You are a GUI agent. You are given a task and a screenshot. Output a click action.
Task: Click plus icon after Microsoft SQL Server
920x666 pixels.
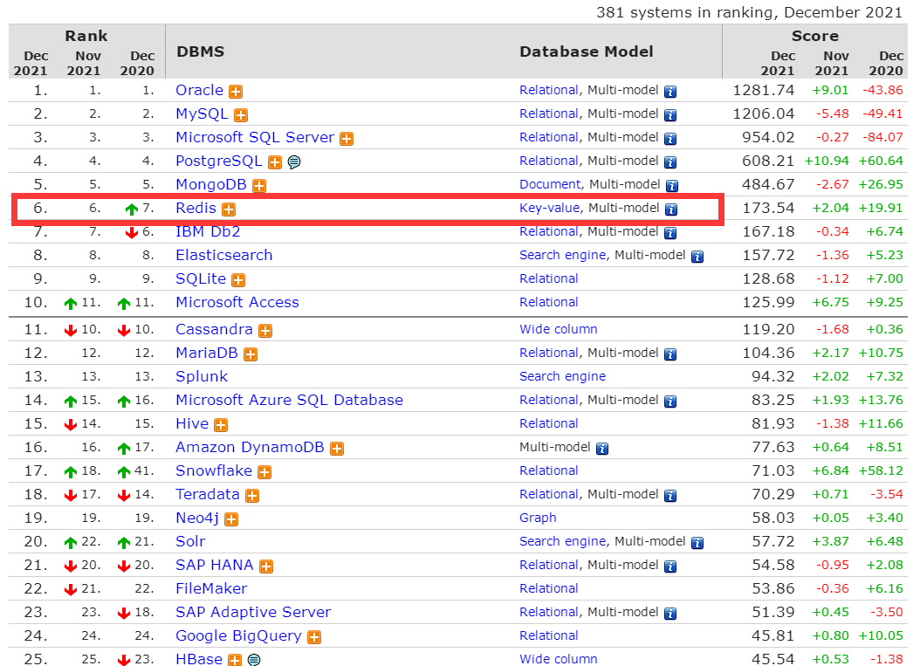(347, 139)
